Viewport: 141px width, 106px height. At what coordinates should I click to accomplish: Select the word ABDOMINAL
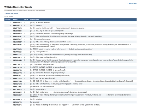point(17,76)
